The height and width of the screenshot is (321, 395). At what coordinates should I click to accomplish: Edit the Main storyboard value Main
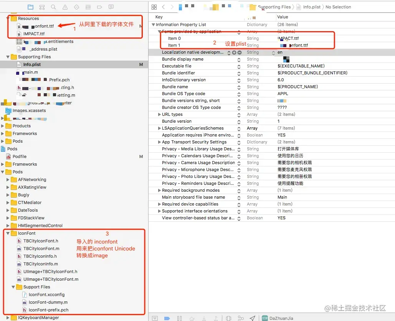pyautogui.click(x=282, y=197)
